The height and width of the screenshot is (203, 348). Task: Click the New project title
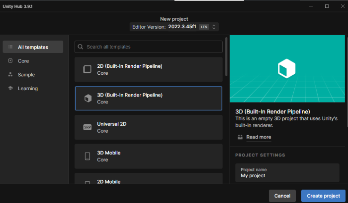pyautogui.click(x=174, y=19)
